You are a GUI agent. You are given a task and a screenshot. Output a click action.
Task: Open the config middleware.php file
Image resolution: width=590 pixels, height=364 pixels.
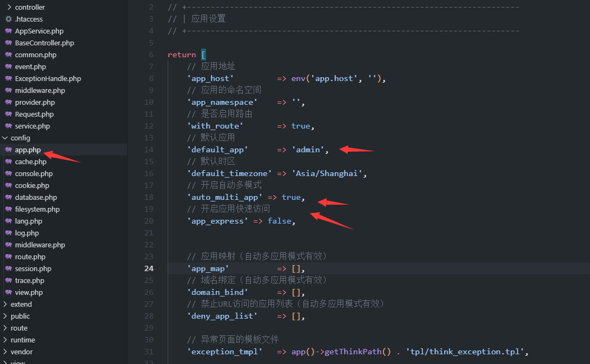(40, 245)
